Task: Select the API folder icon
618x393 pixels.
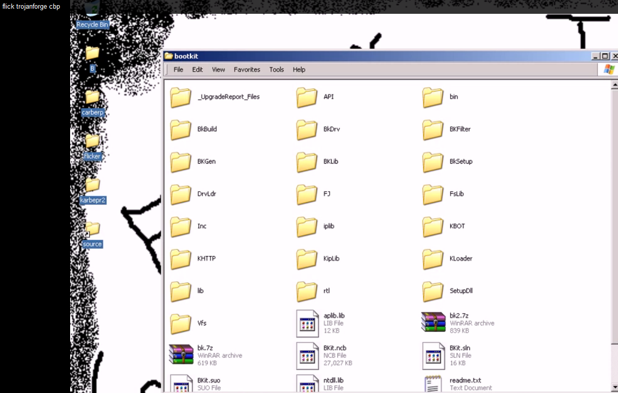Action: point(307,97)
